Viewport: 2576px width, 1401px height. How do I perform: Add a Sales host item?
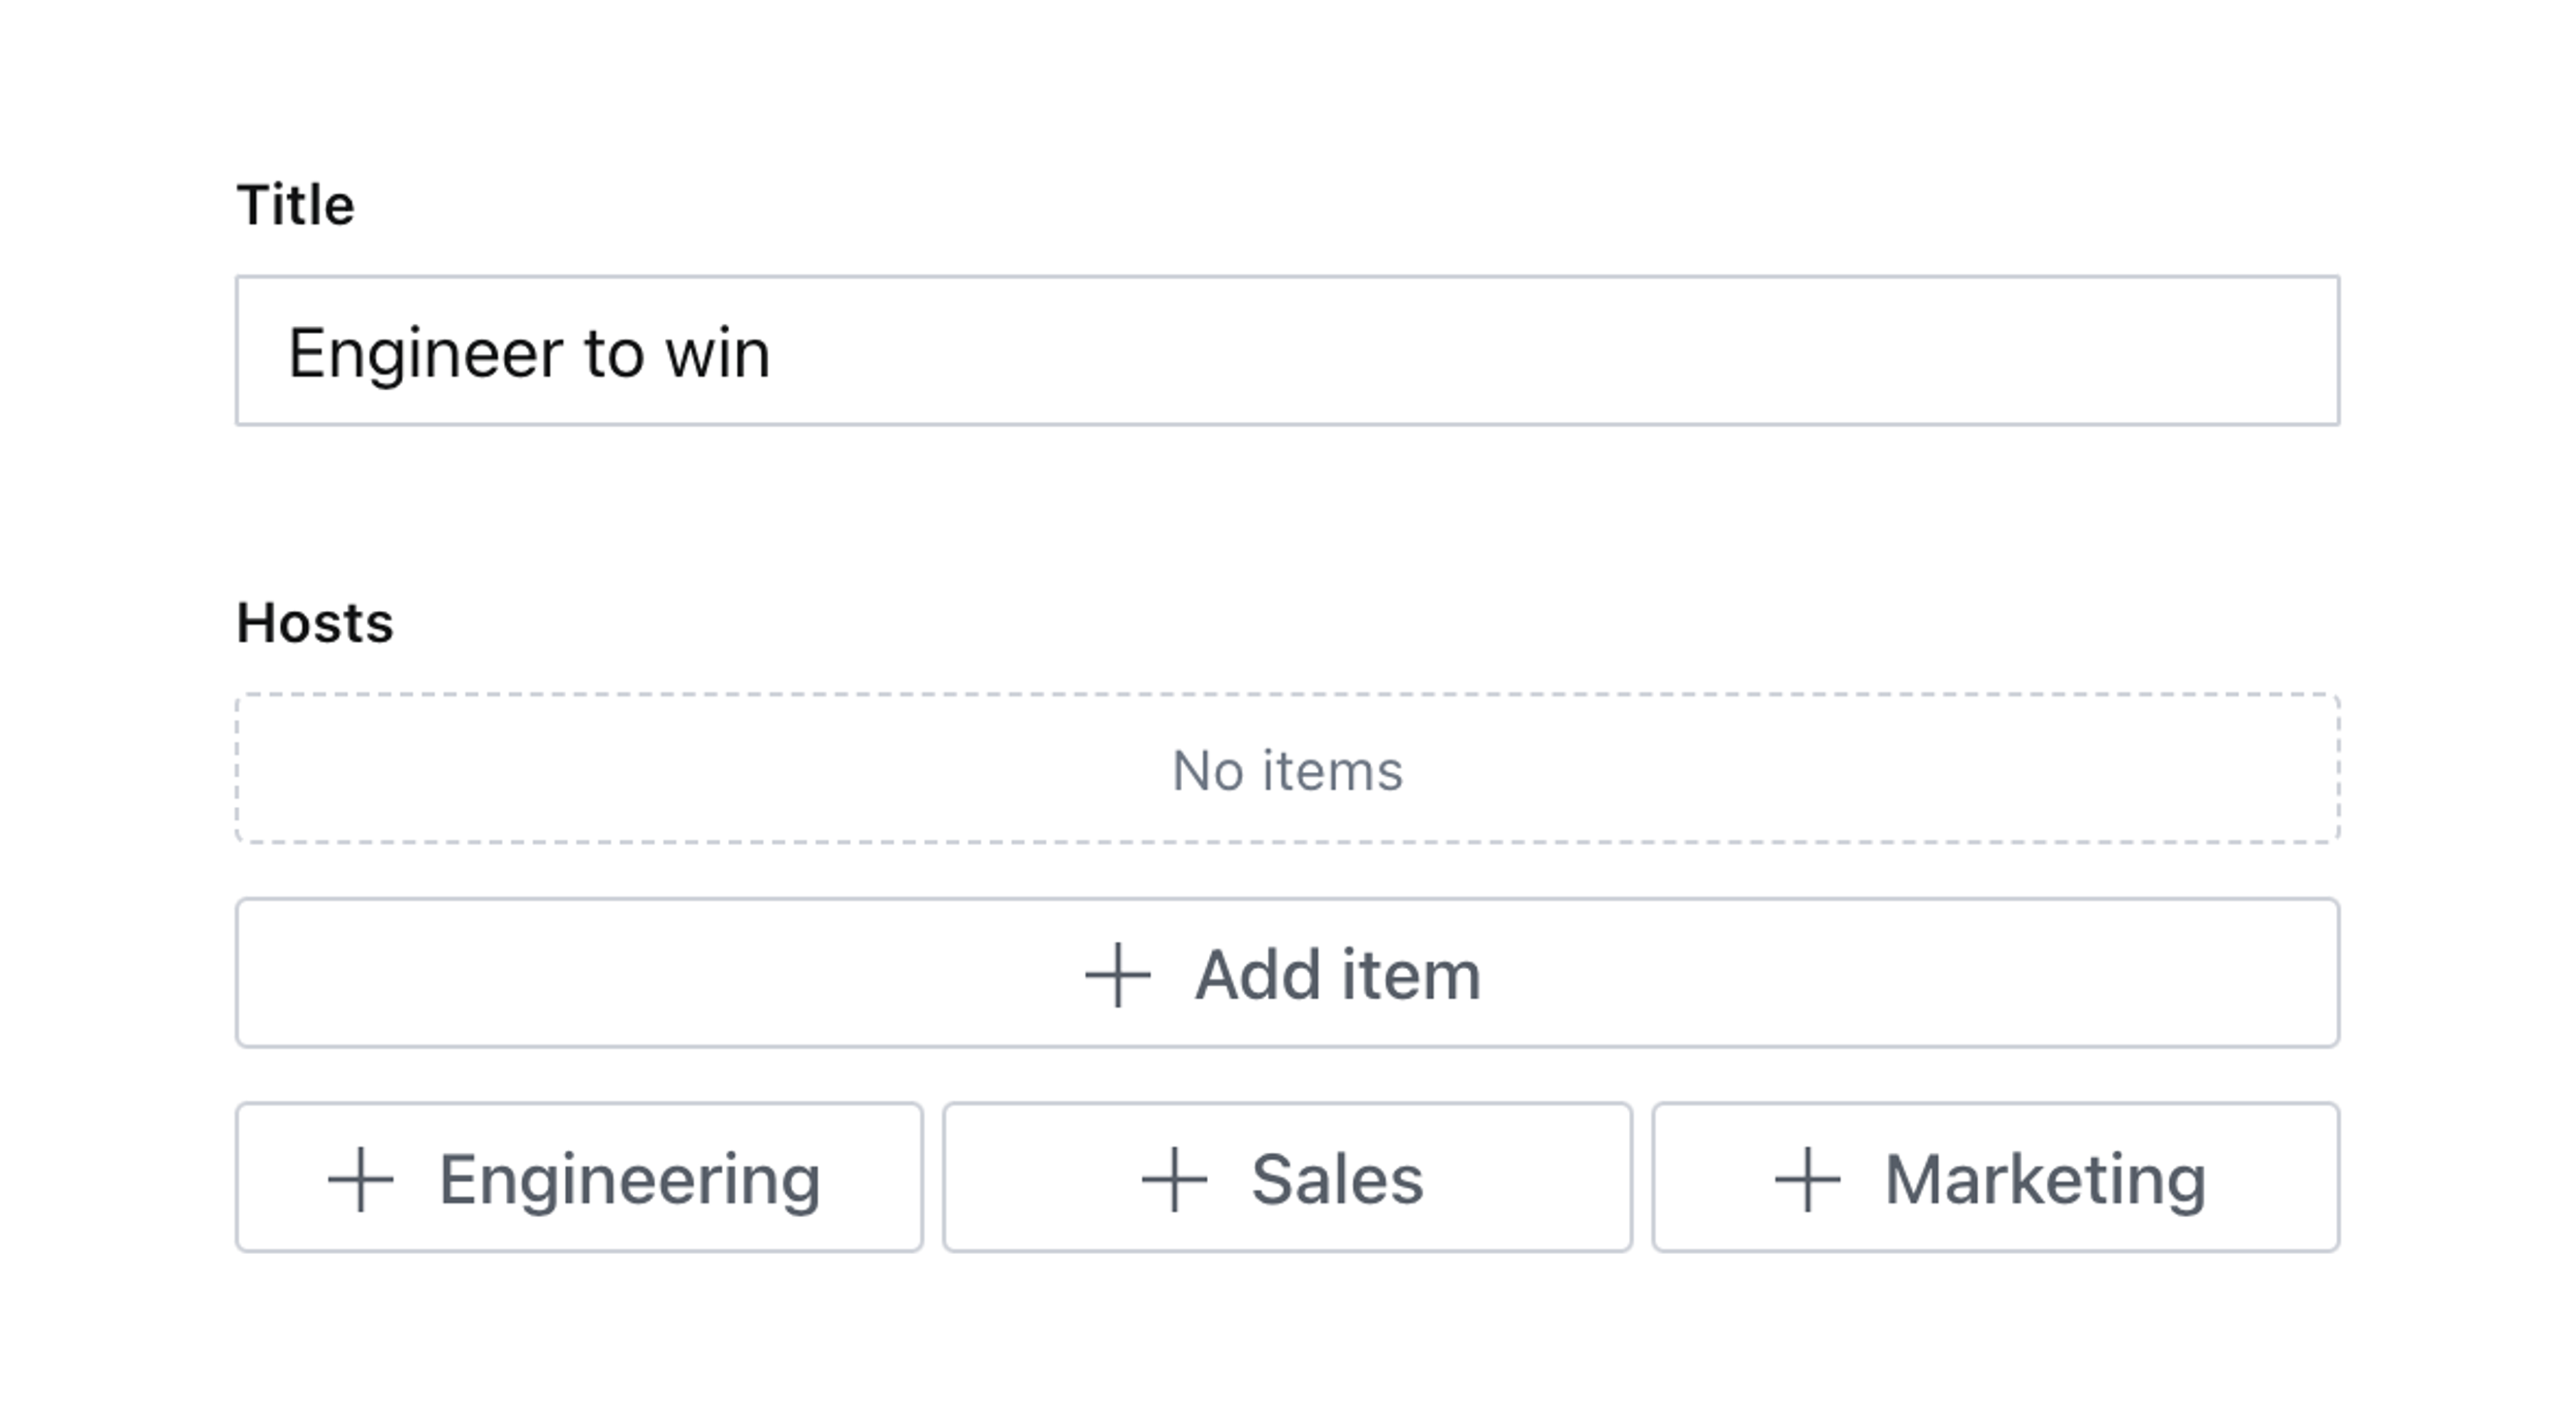coord(1287,1178)
